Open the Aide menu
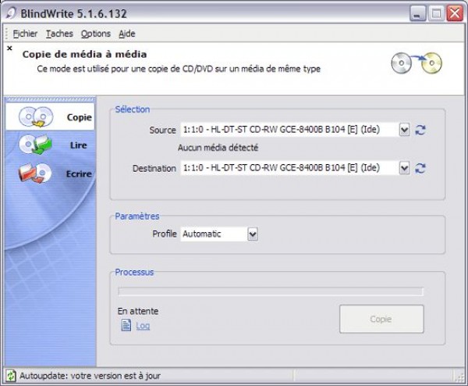This screenshot has height=386, width=468. coord(127,34)
